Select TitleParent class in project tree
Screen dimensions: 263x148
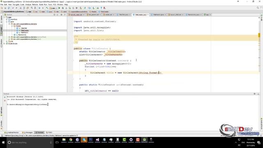(x=24, y=32)
